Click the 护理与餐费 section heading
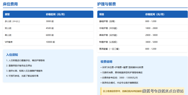188x95 pixels. point(106,4)
